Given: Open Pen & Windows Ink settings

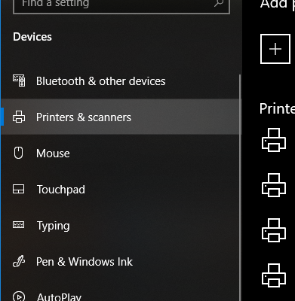Looking at the screenshot, I should pos(121,262).
